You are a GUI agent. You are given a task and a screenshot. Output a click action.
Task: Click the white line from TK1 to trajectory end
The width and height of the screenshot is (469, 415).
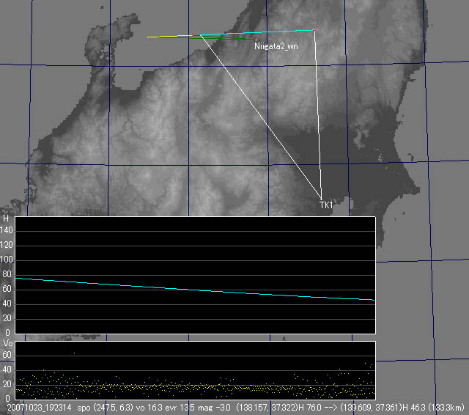pyautogui.click(x=317, y=114)
